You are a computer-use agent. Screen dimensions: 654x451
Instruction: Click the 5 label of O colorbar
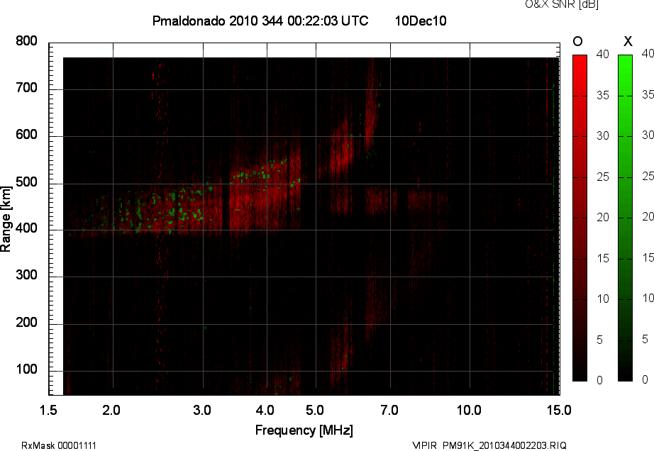(600, 340)
